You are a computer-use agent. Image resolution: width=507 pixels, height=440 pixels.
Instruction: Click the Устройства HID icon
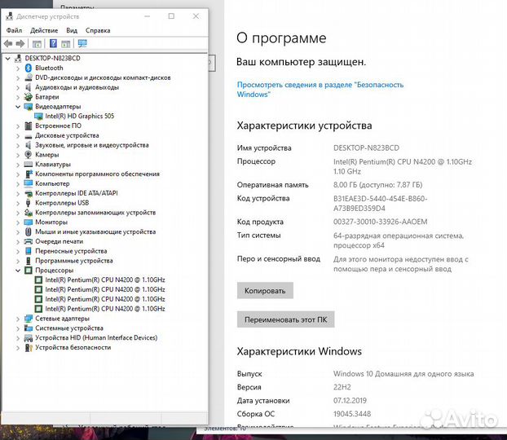29,338
